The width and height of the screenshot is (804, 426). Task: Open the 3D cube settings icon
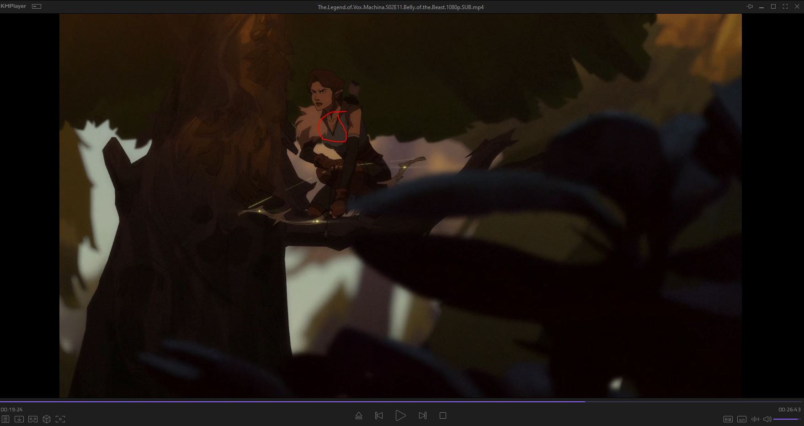pyautogui.click(x=47, y=419)
